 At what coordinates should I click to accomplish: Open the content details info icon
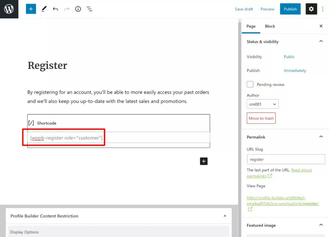point(78,9)
